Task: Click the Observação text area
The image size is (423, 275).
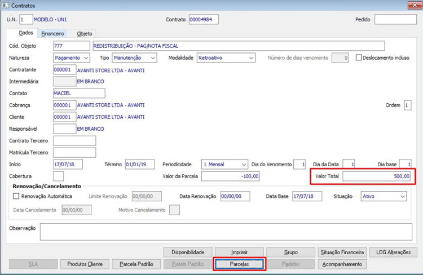Action: 226,232
